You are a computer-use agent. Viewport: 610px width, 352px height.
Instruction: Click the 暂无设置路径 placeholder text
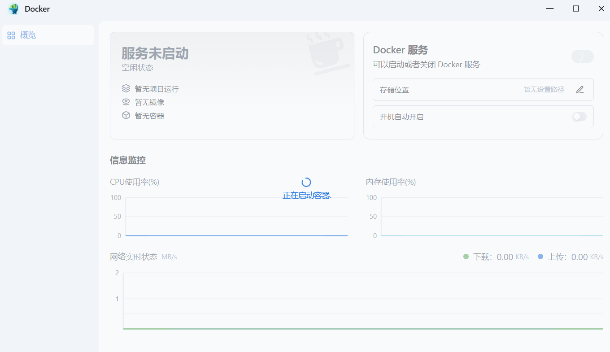click(544, 89)
